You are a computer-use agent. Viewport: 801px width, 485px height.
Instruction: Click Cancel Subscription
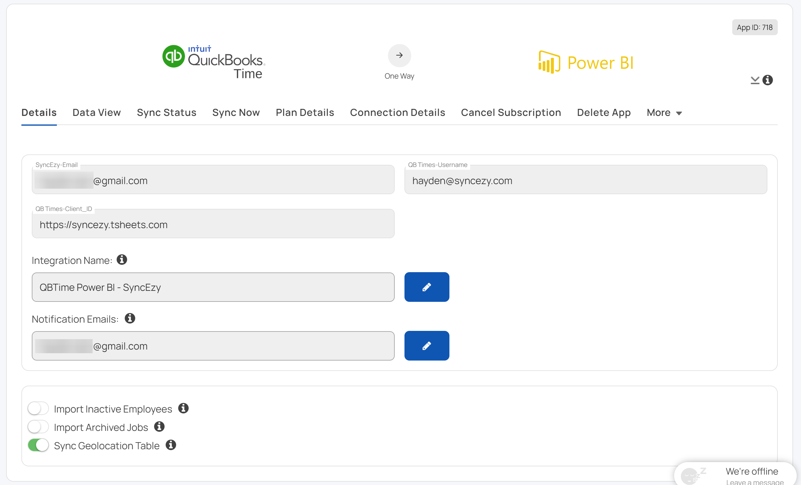click(511, 113)
